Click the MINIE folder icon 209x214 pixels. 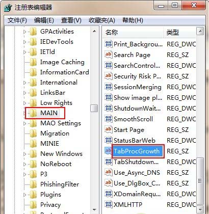click(x=33, y=144)
